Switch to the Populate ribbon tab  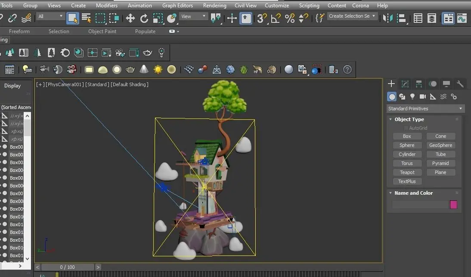(x=146, y=31)
